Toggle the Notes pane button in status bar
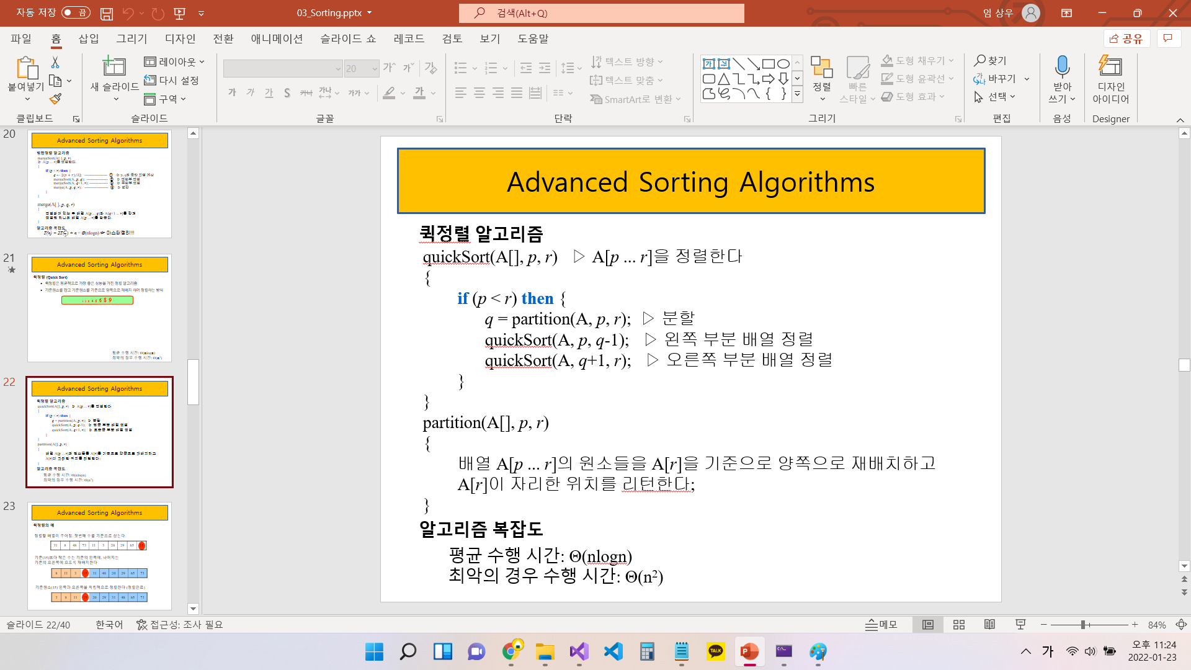 pos(881,625)
